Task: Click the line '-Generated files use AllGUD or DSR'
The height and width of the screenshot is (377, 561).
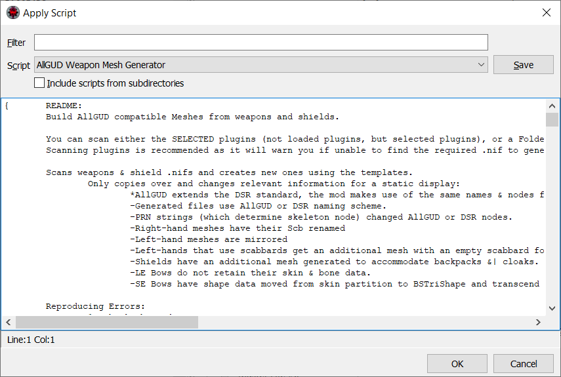Action: point(258,206)
